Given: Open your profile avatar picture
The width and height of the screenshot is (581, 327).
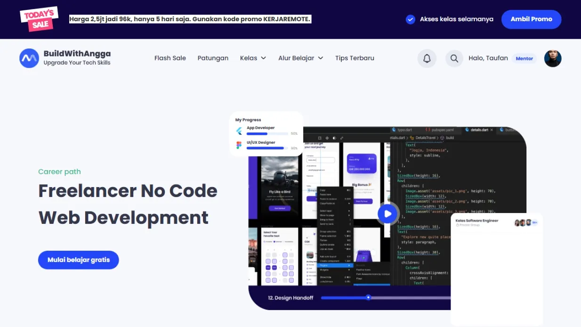Looking at the screenshot, I should (552, 58).
